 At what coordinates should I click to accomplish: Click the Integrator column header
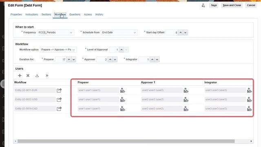click(x=210, y=82)
